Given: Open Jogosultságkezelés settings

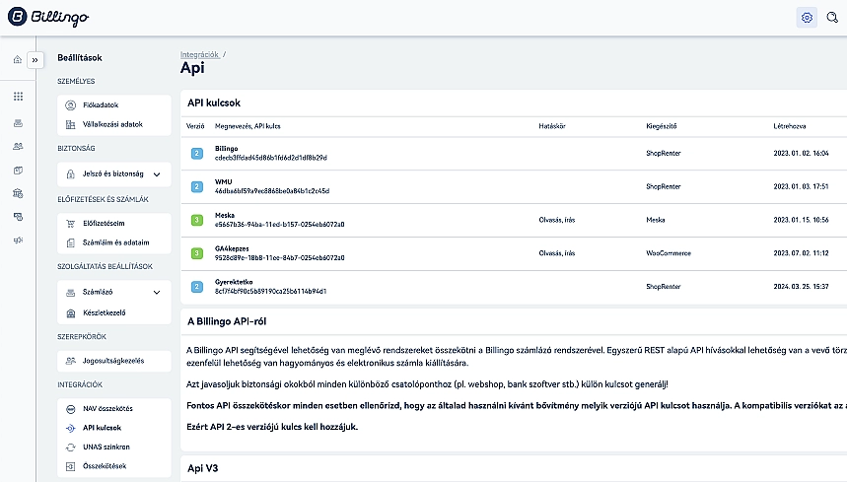Looking at the screenshot, I should (x=113, y=361).
